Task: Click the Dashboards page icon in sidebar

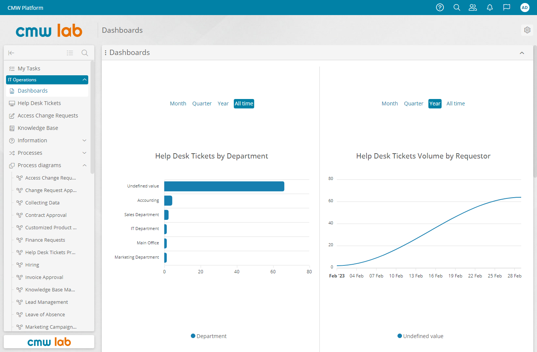Action: click(12, 91)
